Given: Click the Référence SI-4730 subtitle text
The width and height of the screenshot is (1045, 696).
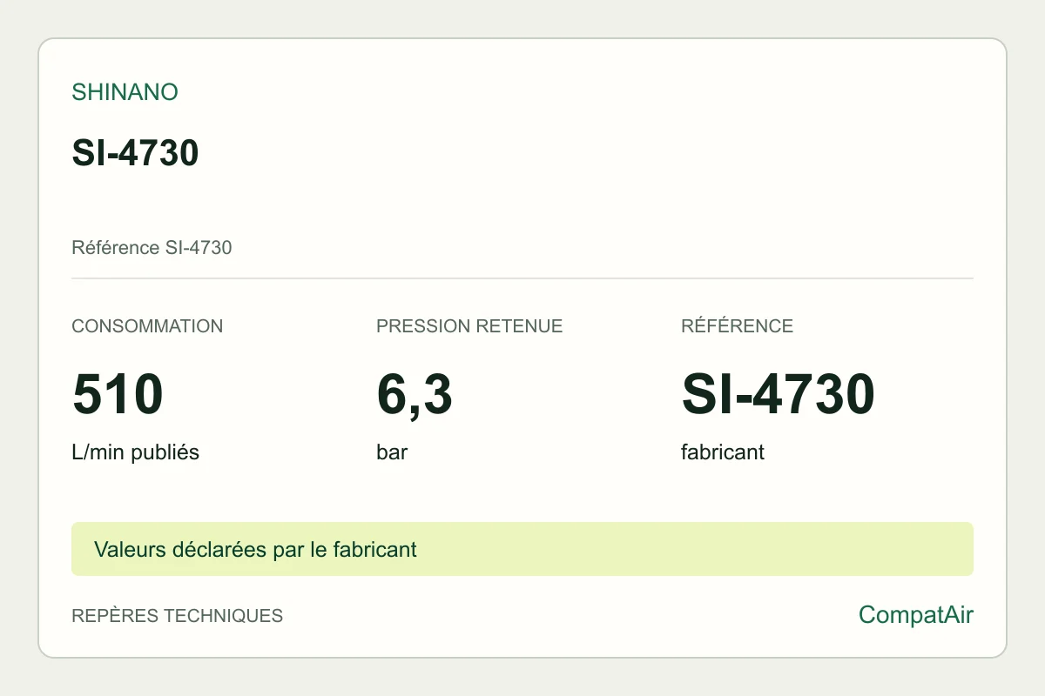Looking at the screenshot, I should 152,248.
